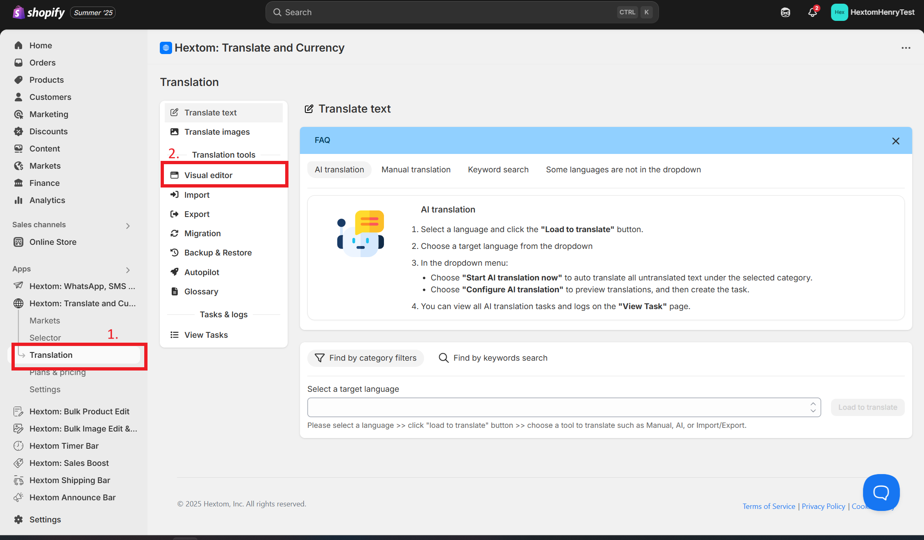Screen dimensions: 924x540
Task: Open View Tasks
Action: click(x=223, y=335)
